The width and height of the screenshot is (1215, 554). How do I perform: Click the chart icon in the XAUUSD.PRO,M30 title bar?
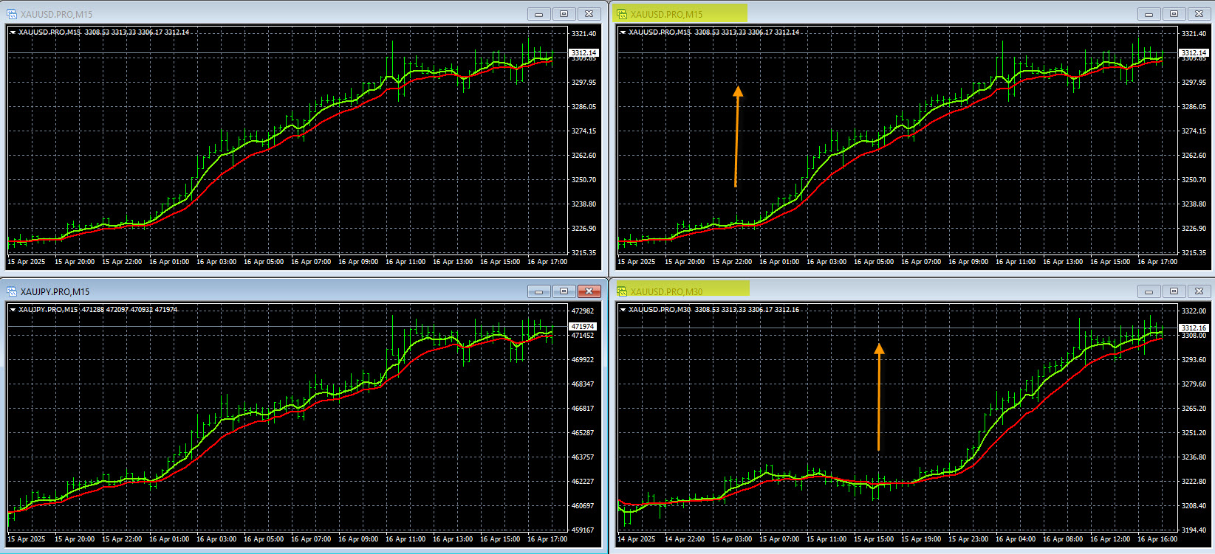pos(622,291)
